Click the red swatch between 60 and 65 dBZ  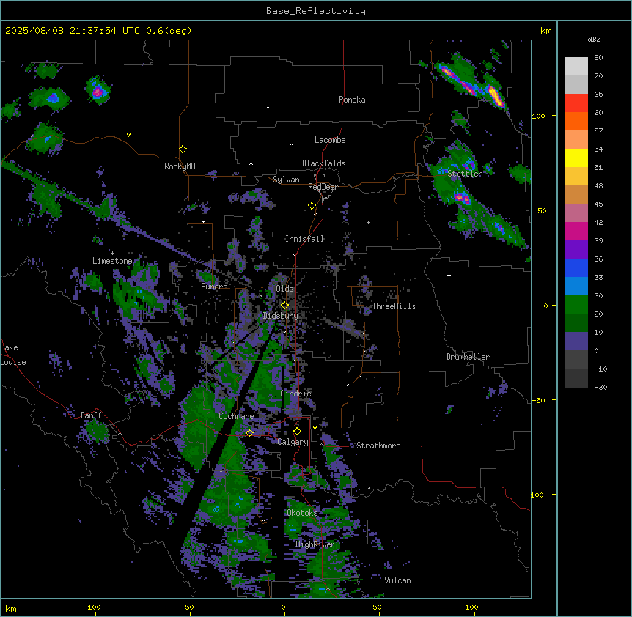[576, 103]
